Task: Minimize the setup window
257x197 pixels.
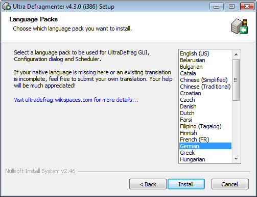Action: 217,7
